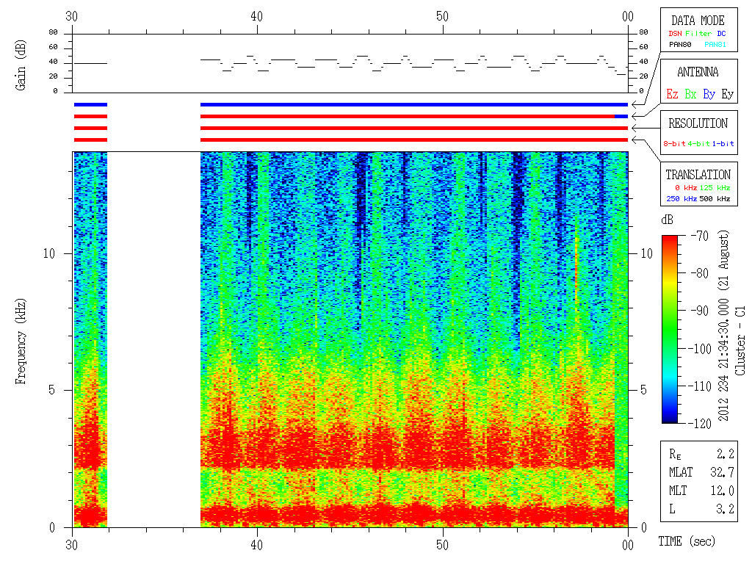Click the 20 tick on right gain axis
The width and height of the screenshot is (752, 564).
(x=643, y=76)
